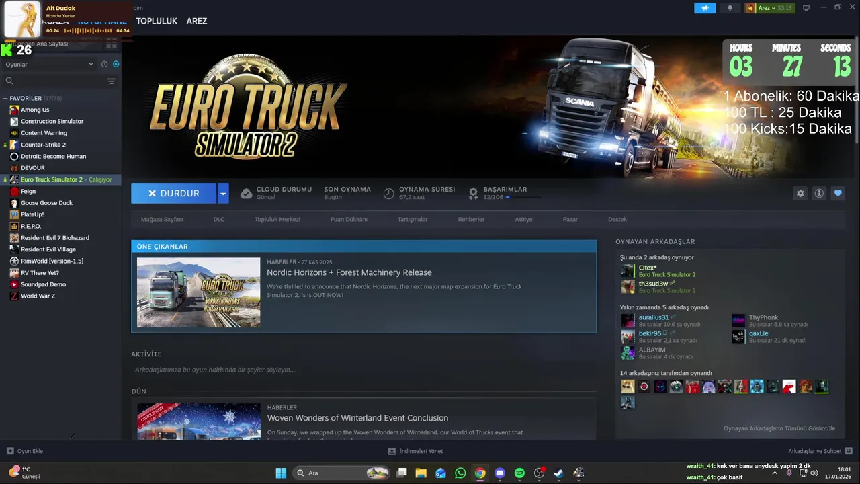This screenshot has width=860, height=484.
Task: Toggle the favorite heart icon
Action: pos(838,193)
